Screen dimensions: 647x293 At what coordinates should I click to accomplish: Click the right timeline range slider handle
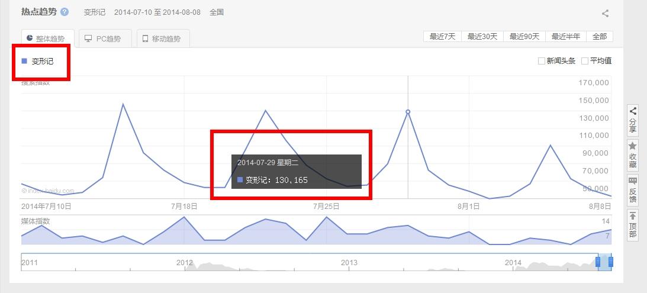tap(610, 262)
